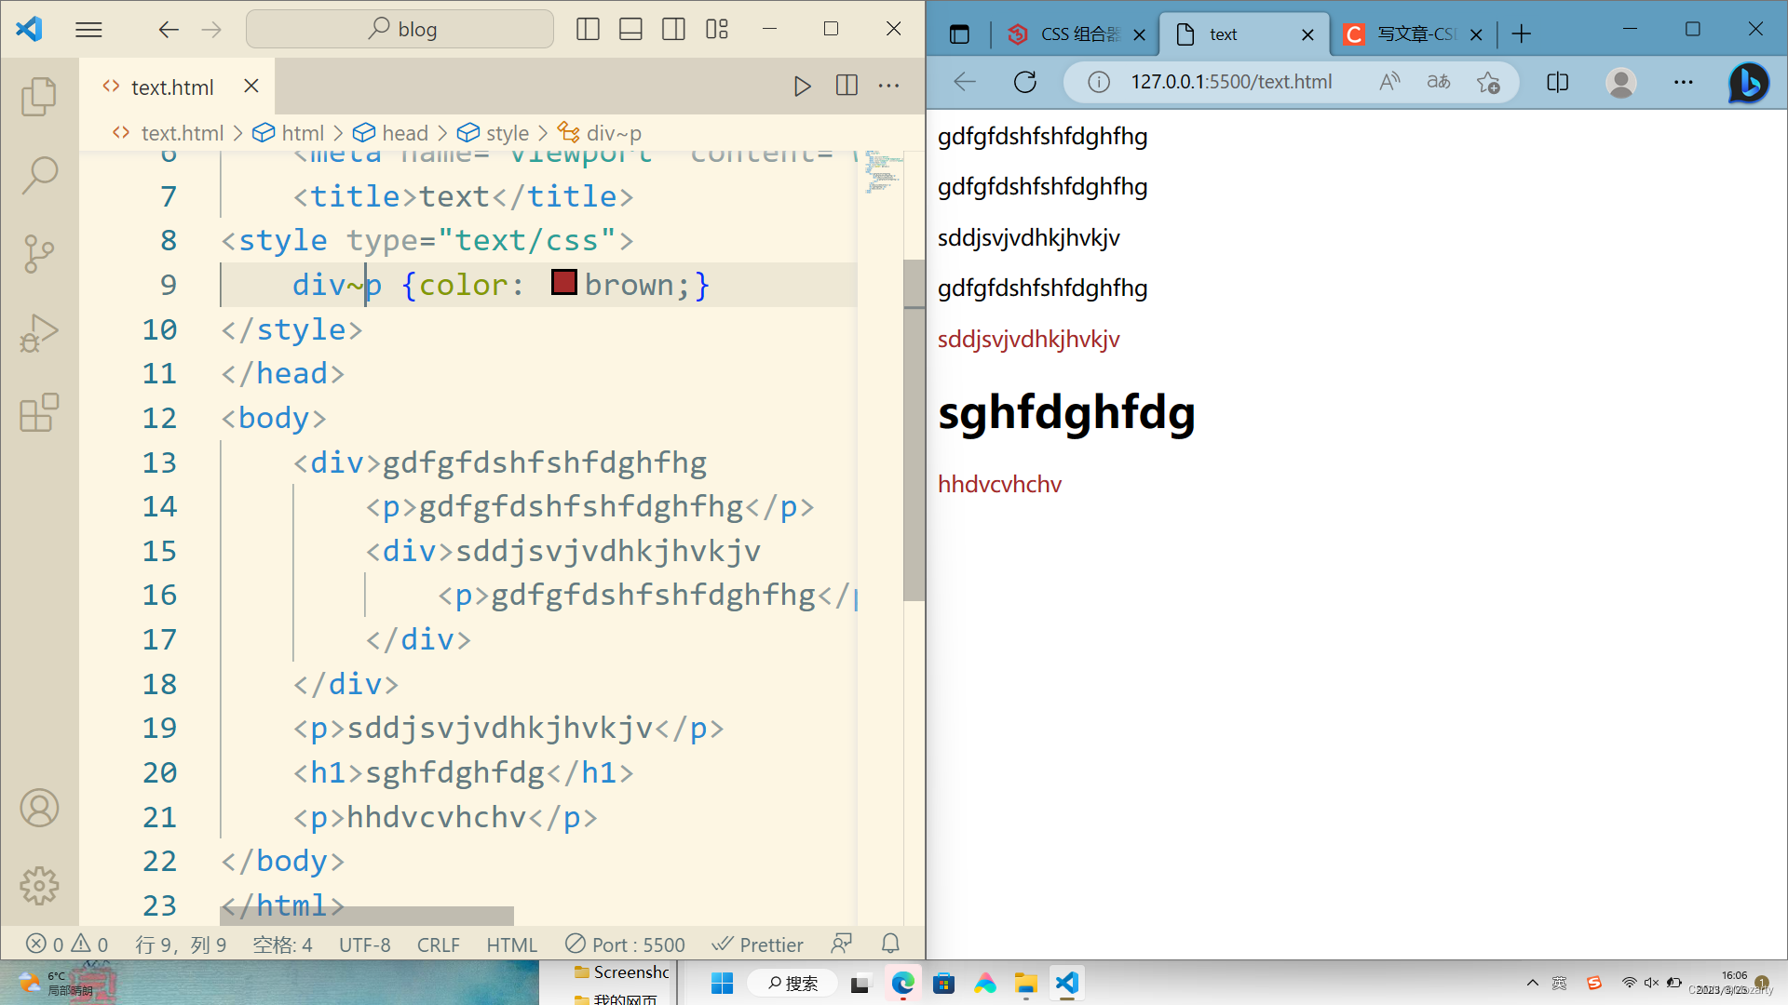Open File Explorer from the taskbar

point(1025,983)
